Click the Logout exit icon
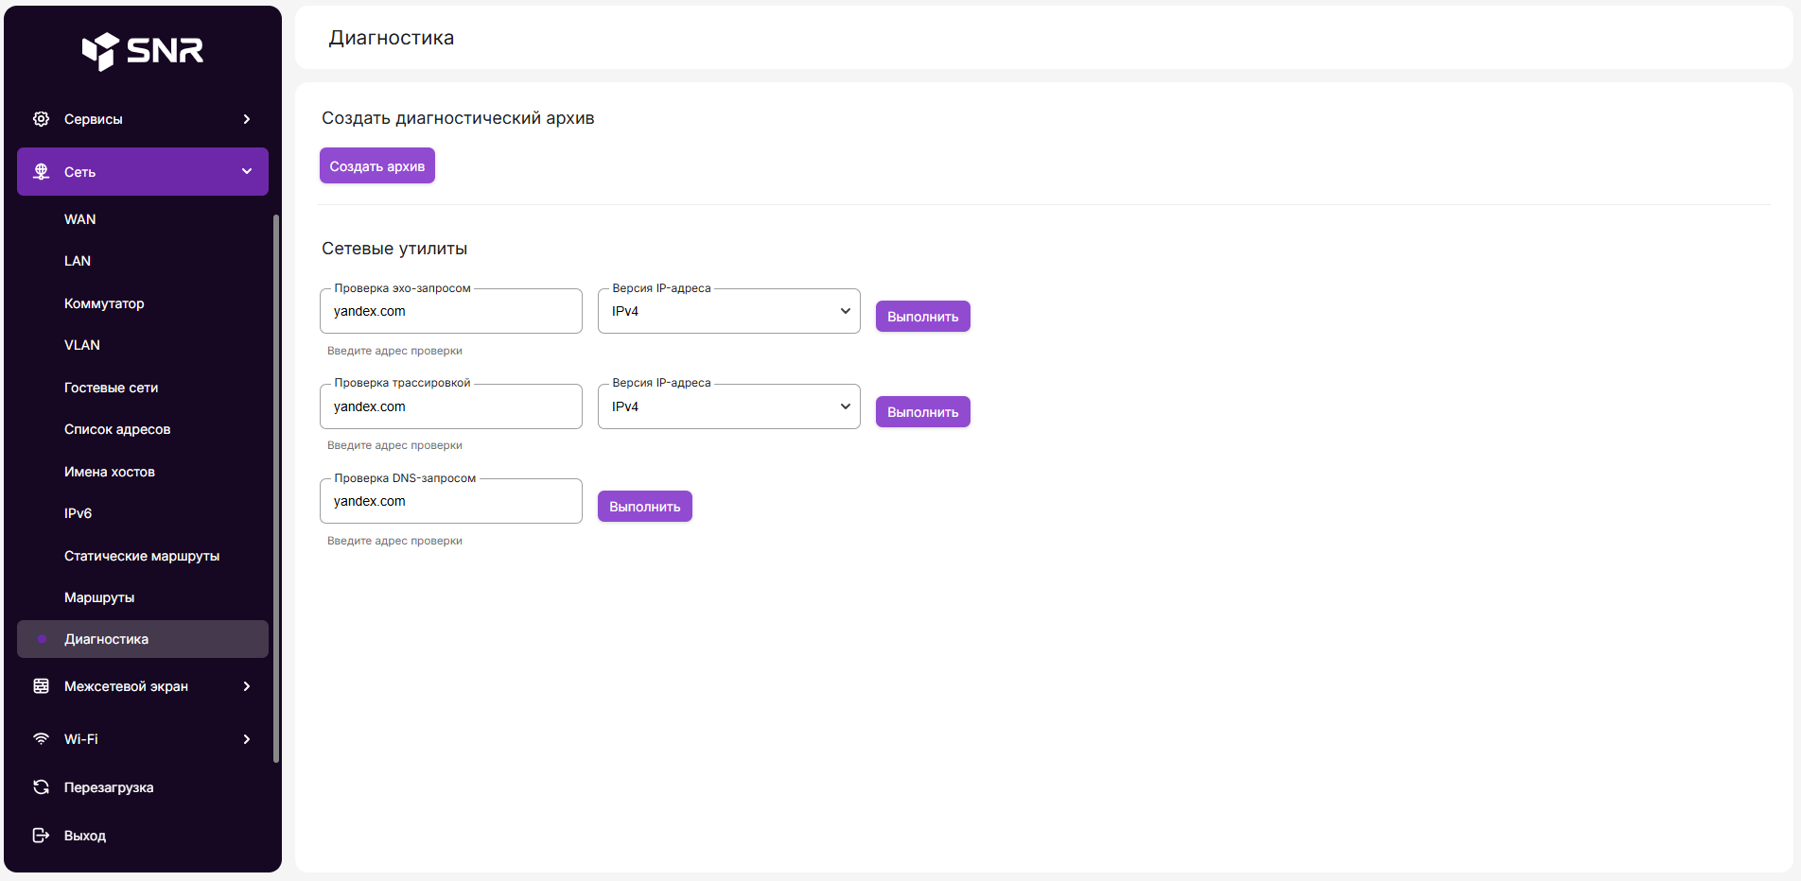Screen dimensions: 1801x881 coord(42,836)
